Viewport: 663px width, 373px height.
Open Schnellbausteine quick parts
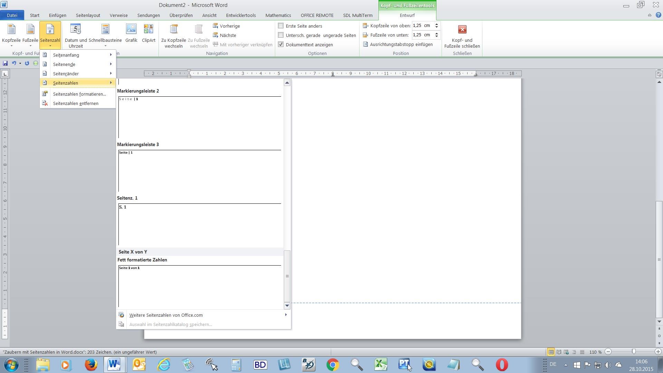click(105, 35)
